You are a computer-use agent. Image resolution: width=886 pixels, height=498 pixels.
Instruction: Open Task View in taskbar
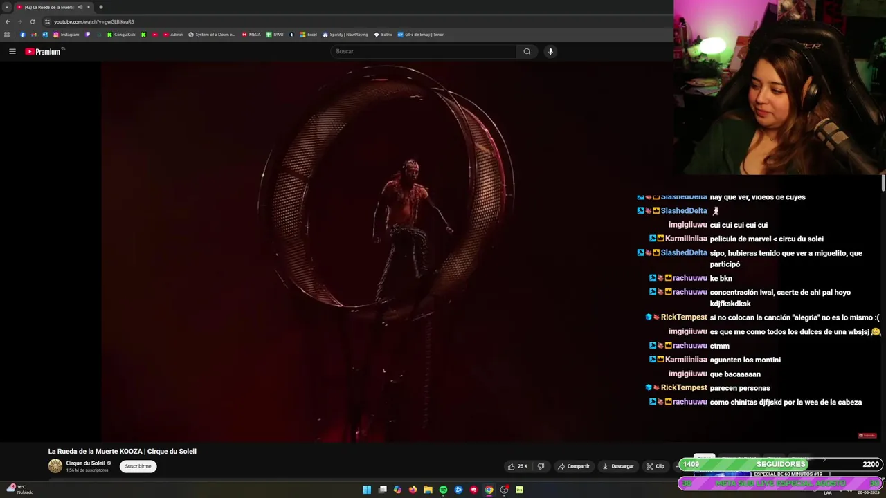(x=382, y=490)
